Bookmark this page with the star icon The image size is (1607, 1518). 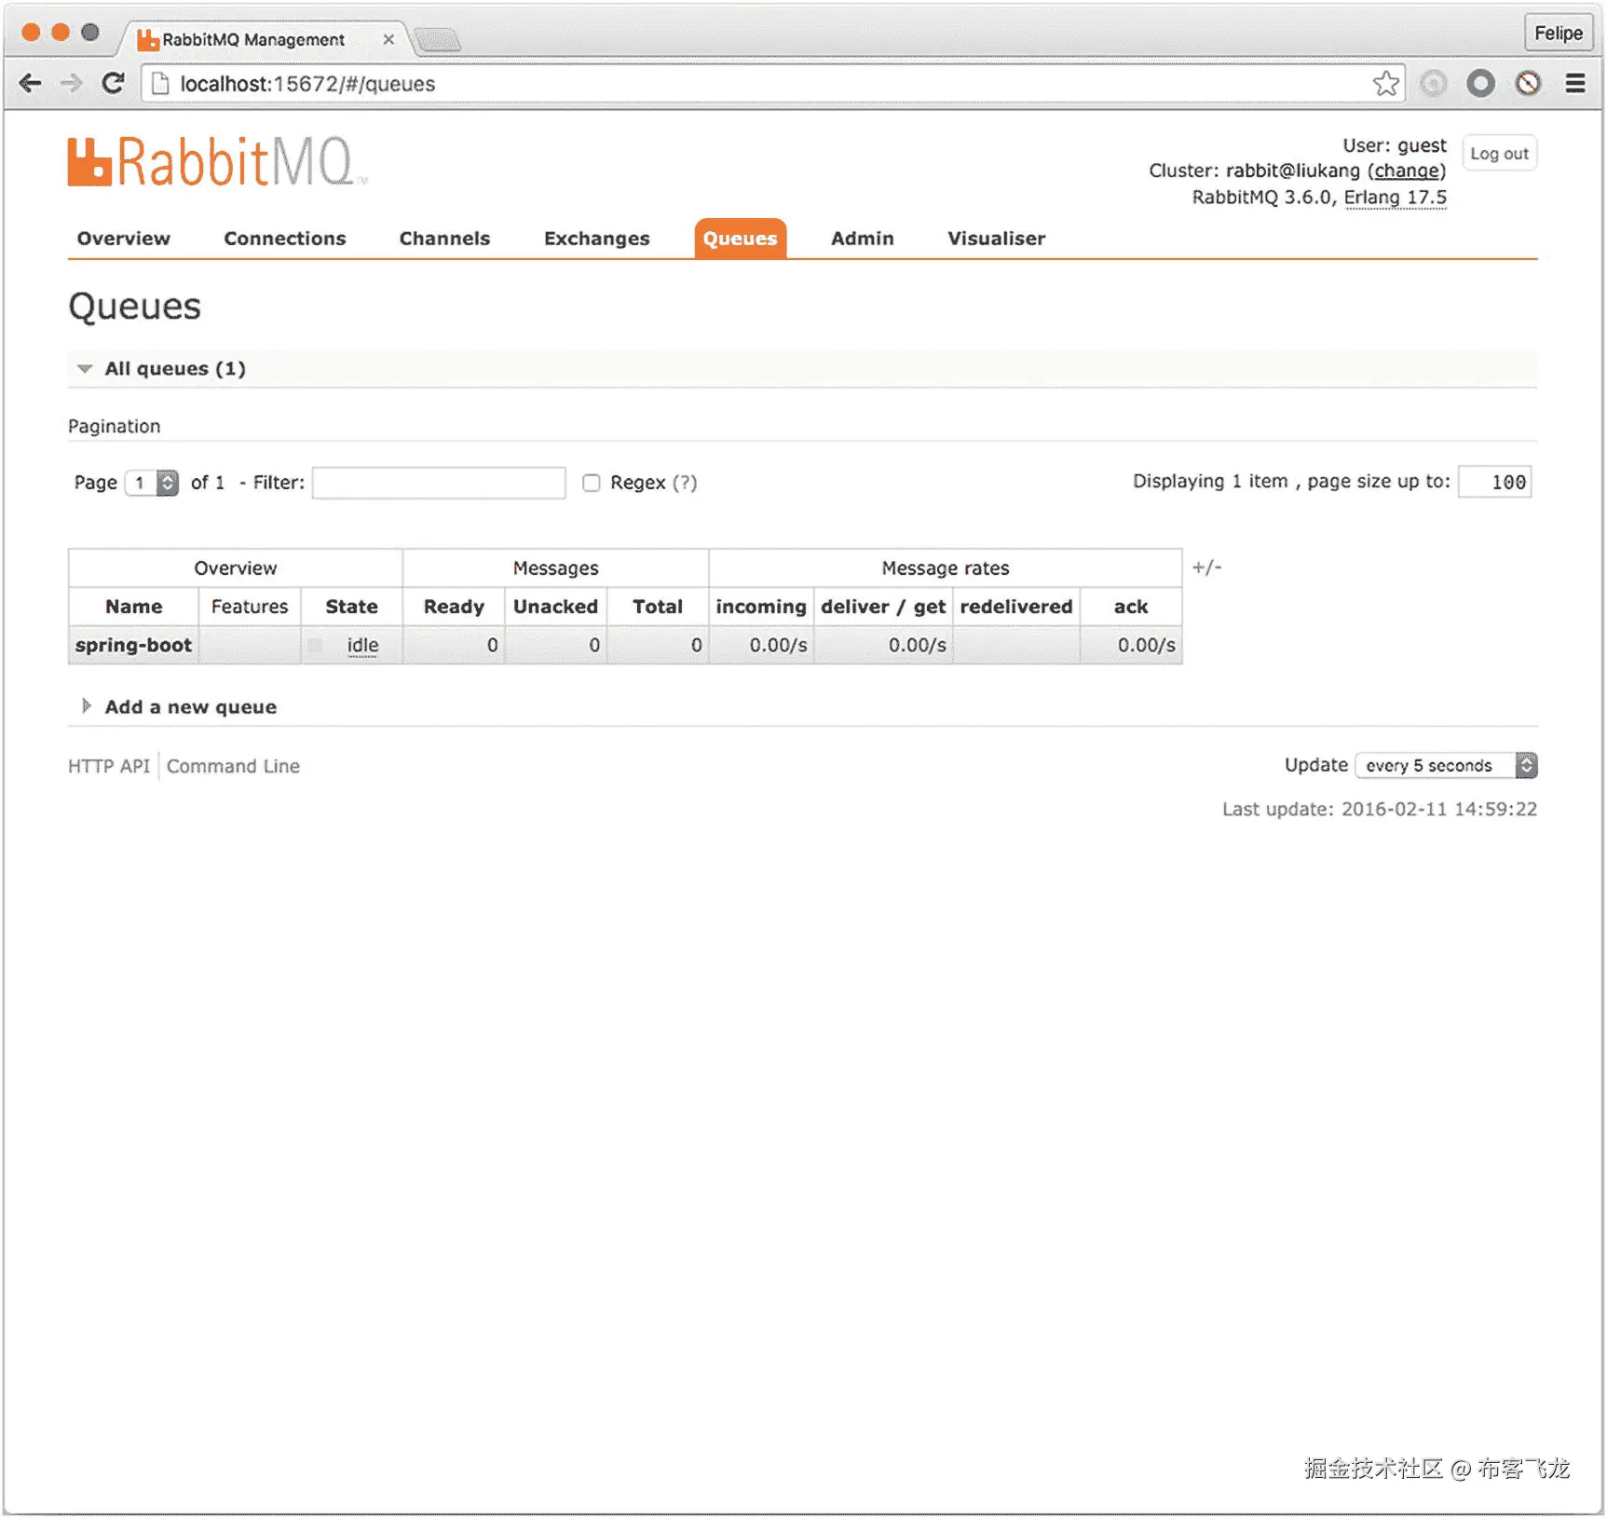pyautogui.click(x=1385, y=84)
